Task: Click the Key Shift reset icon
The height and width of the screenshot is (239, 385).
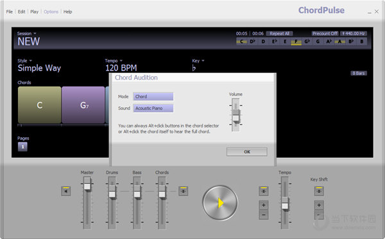Action: point(319,191)
